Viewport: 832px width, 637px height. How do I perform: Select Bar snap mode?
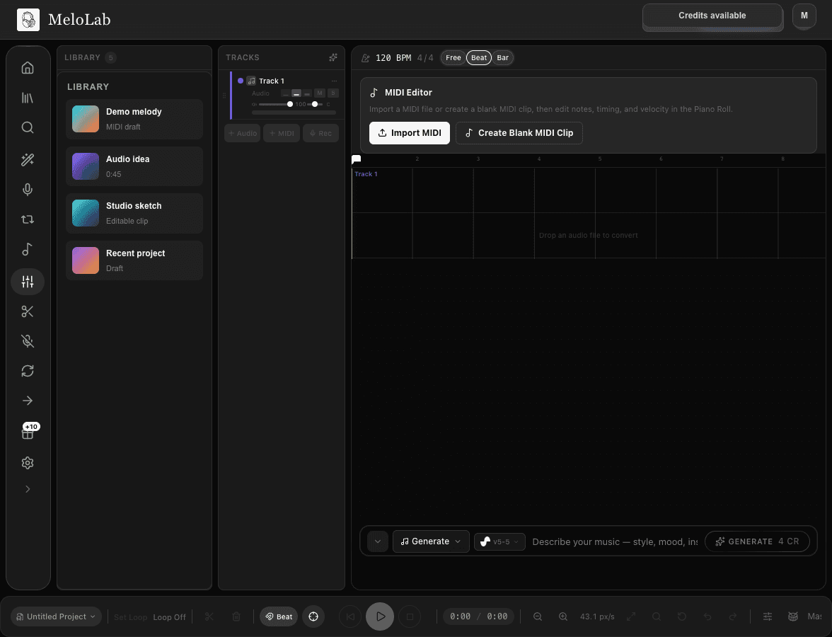pos(502,58)
